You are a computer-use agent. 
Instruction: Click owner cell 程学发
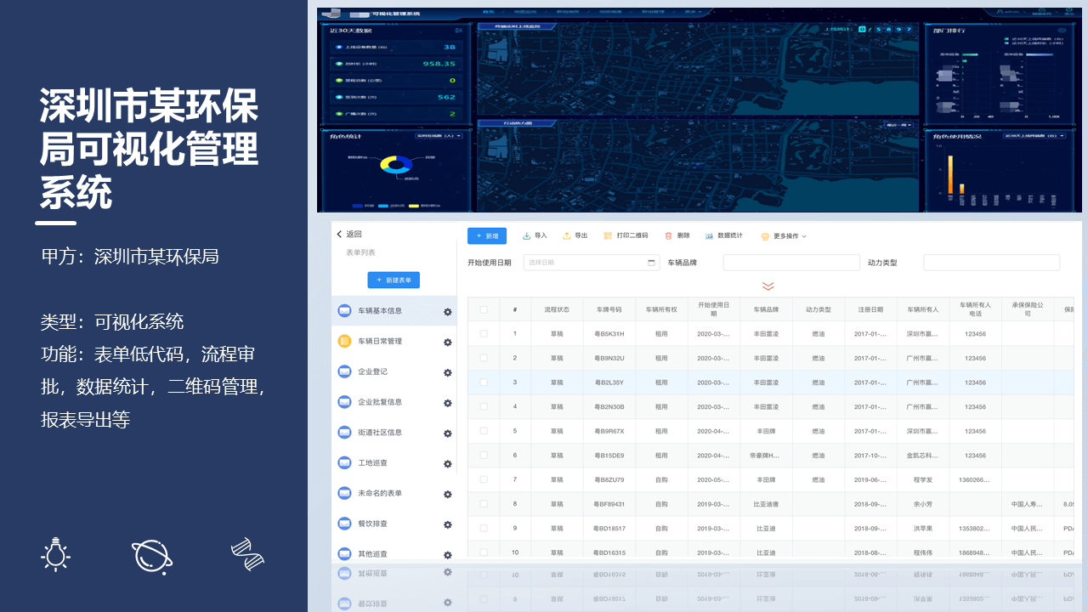click(922, 479)
